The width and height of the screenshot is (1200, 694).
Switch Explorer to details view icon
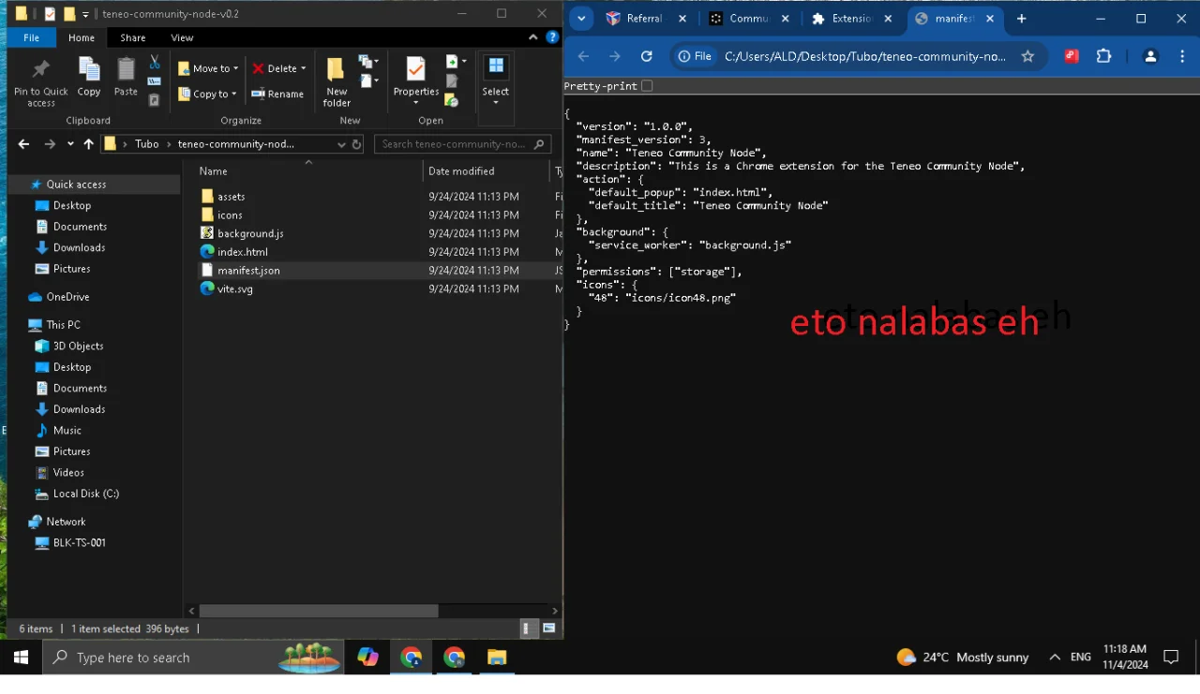pos(526,628)
